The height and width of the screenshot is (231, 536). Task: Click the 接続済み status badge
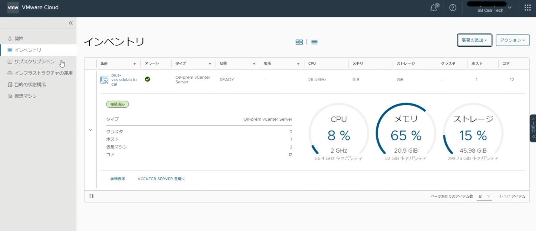tap(118, 104)
